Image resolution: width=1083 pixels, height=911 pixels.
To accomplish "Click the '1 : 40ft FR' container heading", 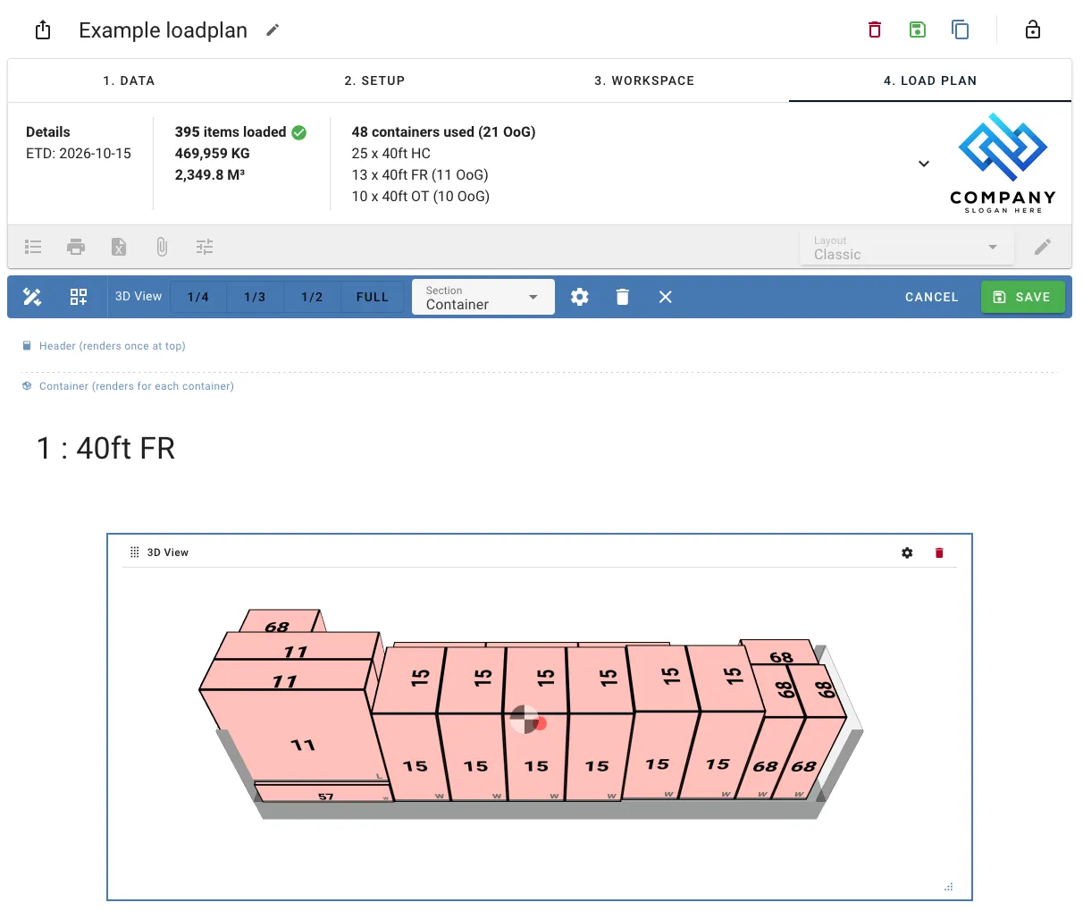I will click(x=106, y=448).
